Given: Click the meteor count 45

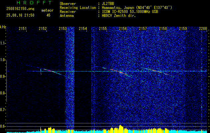Looking at the screenshot, I should click(48, 15).
